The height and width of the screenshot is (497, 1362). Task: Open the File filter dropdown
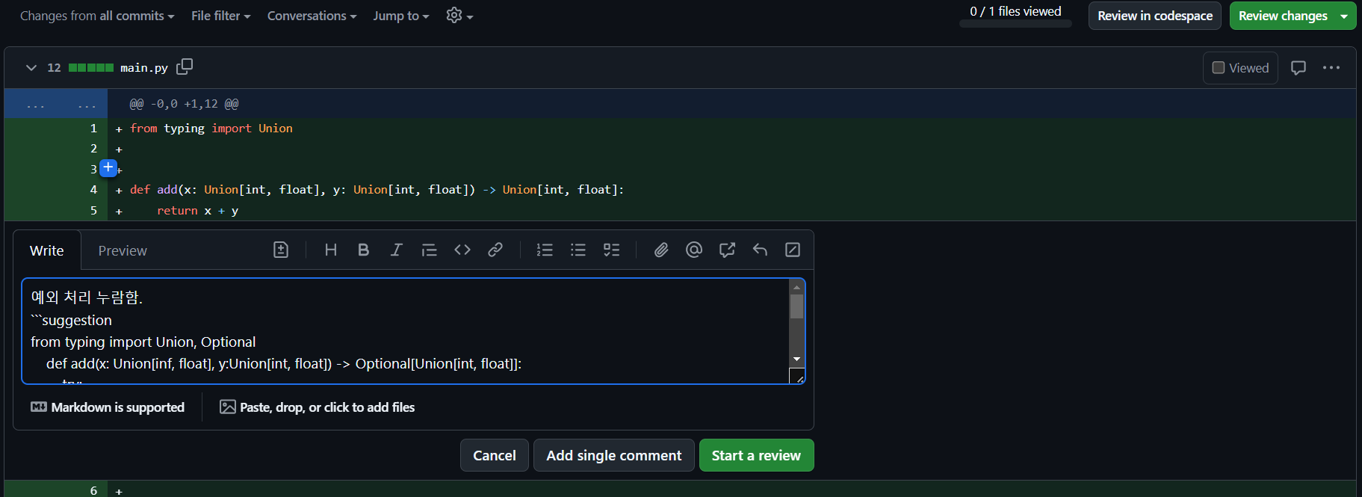point(221,16)
